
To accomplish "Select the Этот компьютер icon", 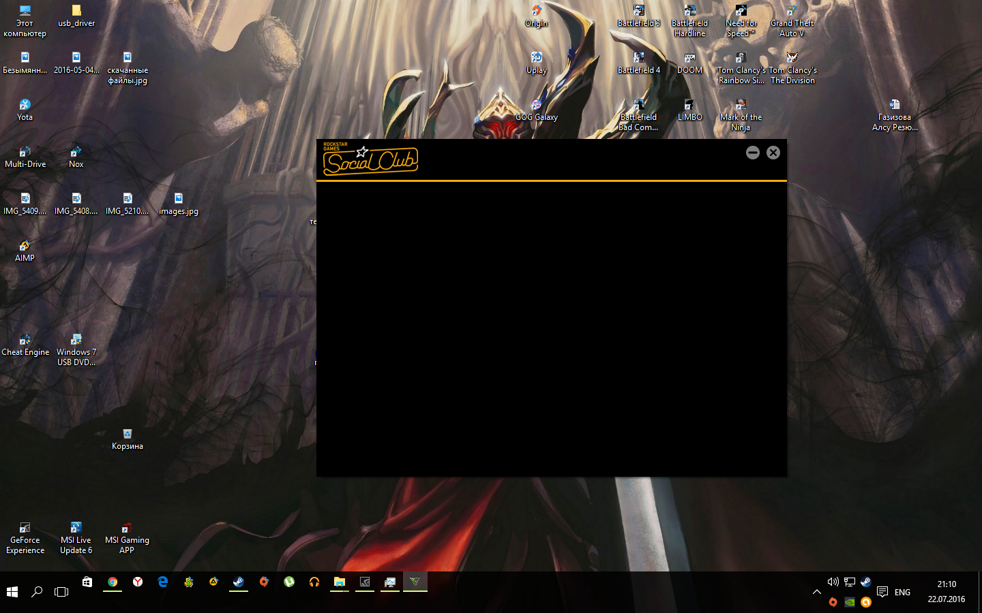I will (25, 21).
